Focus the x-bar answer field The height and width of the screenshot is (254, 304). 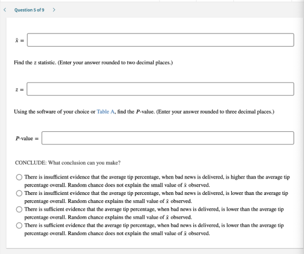[x=161, y=40]
